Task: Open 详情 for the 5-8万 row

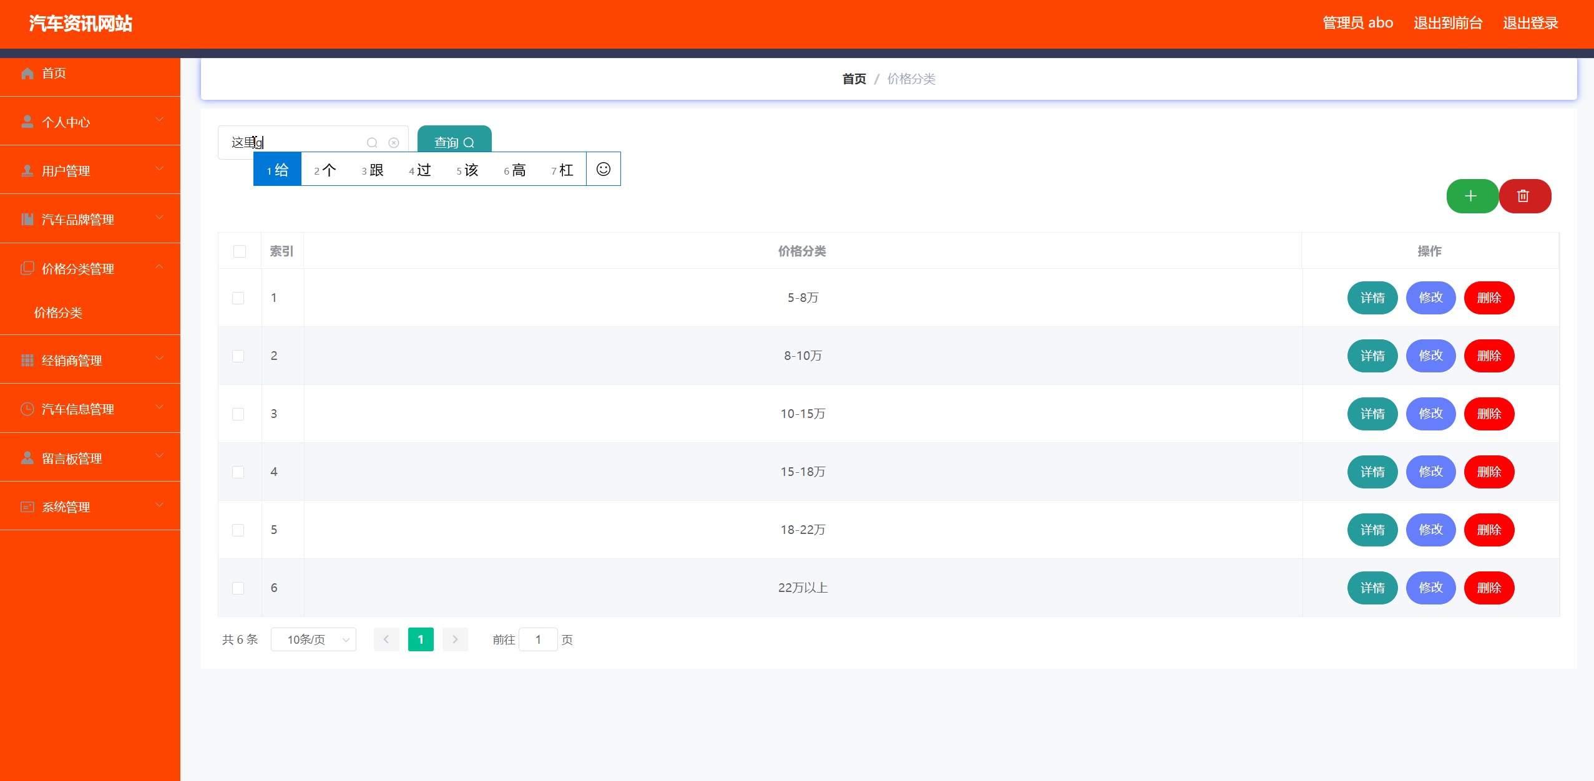Action: point(1372,298)
